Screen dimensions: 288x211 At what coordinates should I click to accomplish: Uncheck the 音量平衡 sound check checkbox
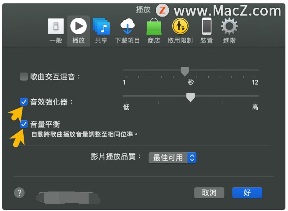tap(24, 124)
